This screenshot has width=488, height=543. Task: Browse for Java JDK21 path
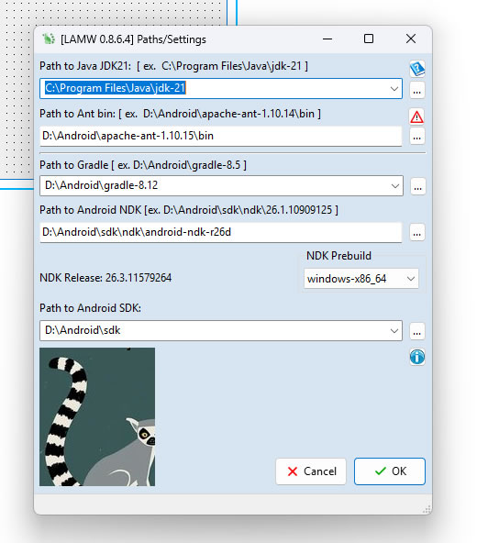pyautogui.click(x=417, y=91)
